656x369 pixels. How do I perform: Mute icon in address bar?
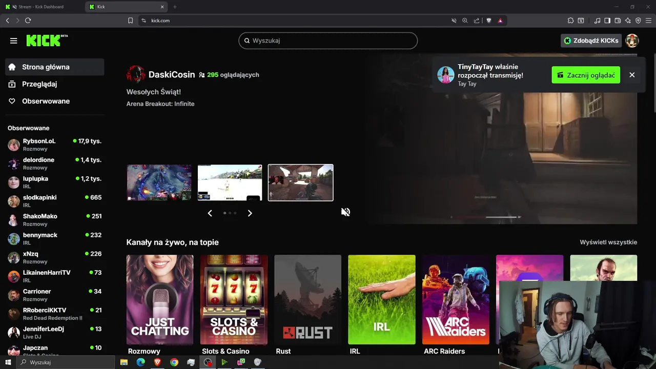tap(454, 20)
